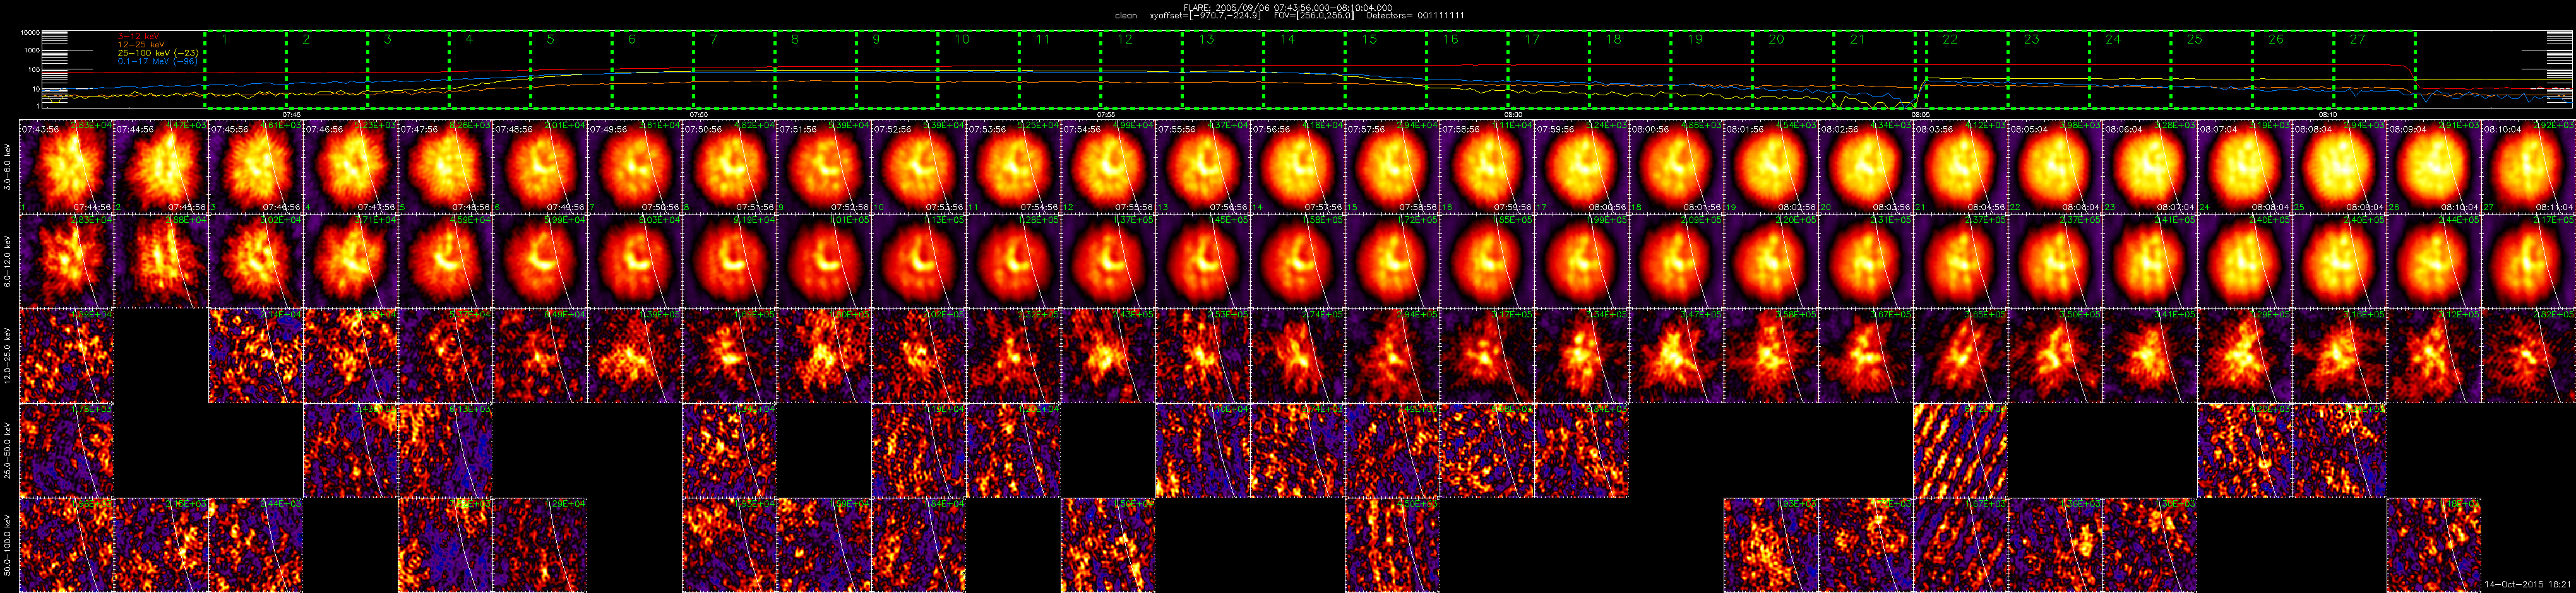The height and width of the screenshot is (593, 2576).
Task: Click the 07:55 time axis label
Action: coord(1106,114)
